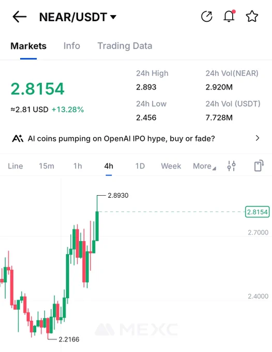
Task: Expand the news banner chevron arrow
Action: [258, 138]
